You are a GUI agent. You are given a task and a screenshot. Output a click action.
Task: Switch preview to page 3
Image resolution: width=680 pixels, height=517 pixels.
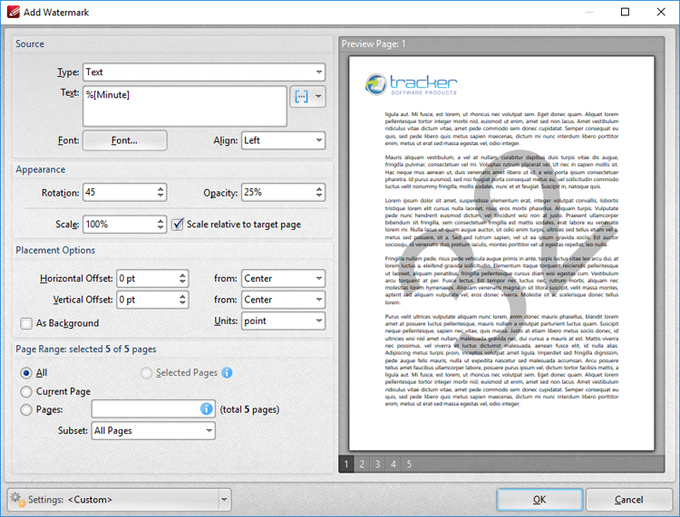(378, 464)
